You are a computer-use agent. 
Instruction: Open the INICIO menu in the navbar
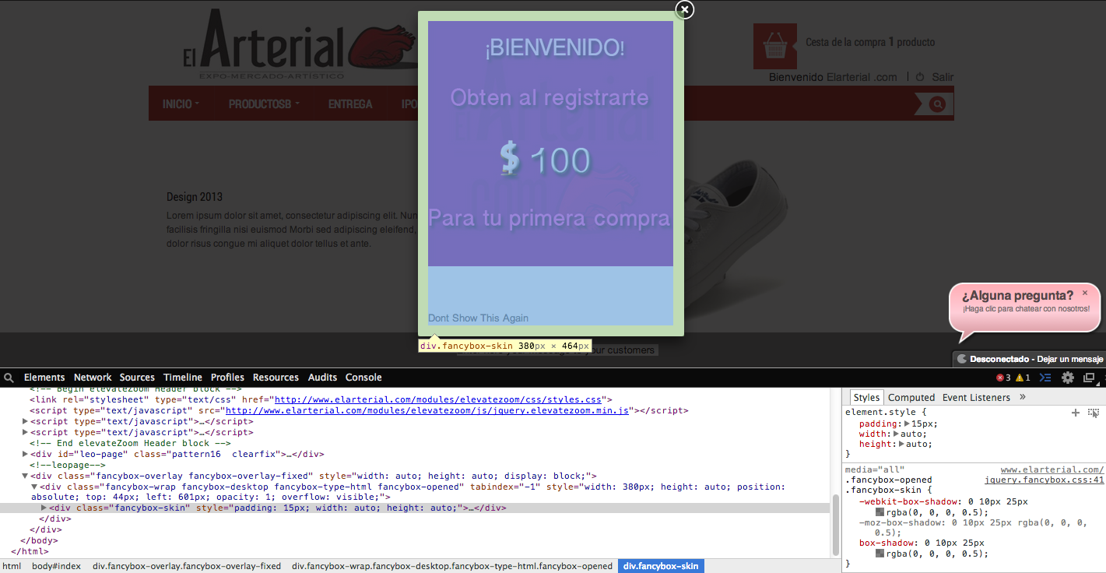(181, 104)
